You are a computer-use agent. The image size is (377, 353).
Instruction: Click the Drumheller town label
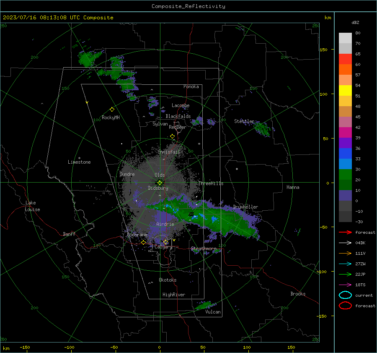click(245, 207)
